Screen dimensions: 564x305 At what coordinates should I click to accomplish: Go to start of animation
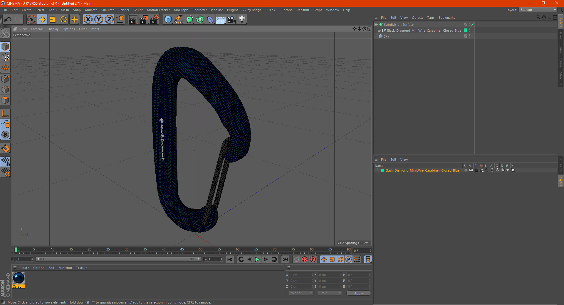coord(230,259)
